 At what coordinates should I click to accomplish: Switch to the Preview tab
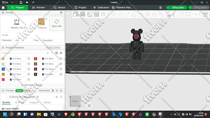pyautogui.click(x=39, y=8)
